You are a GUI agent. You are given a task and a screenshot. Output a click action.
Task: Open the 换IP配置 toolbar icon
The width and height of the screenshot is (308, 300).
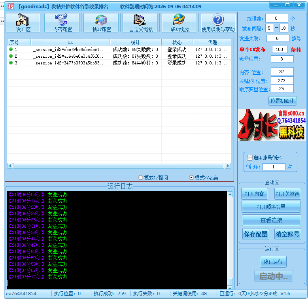tap(101, 23)
